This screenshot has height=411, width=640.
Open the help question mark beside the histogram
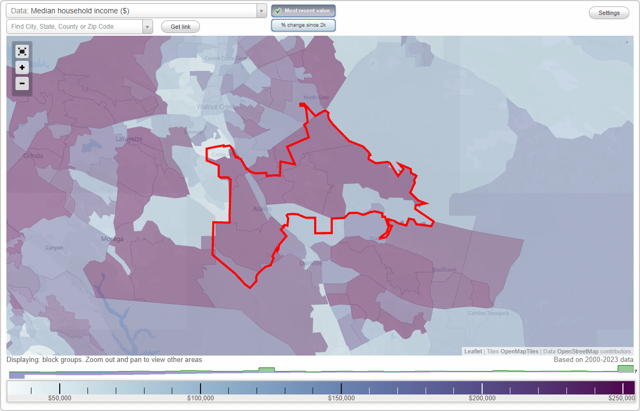[x=636, y=372]
